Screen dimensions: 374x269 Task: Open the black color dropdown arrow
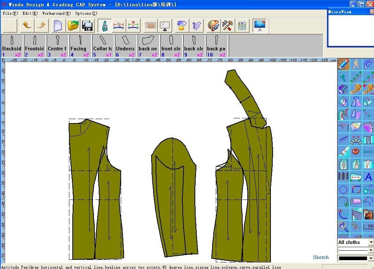pos(371,258)
